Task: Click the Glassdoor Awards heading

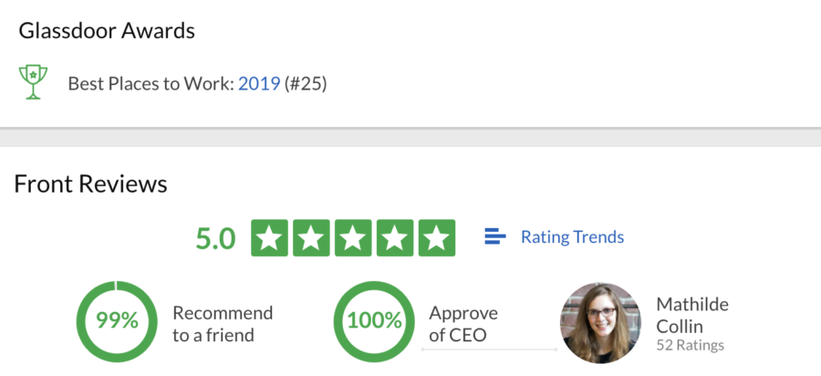Action: point(107,31)
